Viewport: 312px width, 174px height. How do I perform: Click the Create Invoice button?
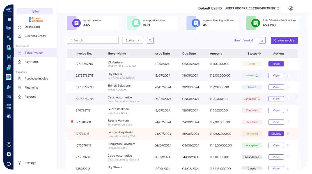point(284,40)
